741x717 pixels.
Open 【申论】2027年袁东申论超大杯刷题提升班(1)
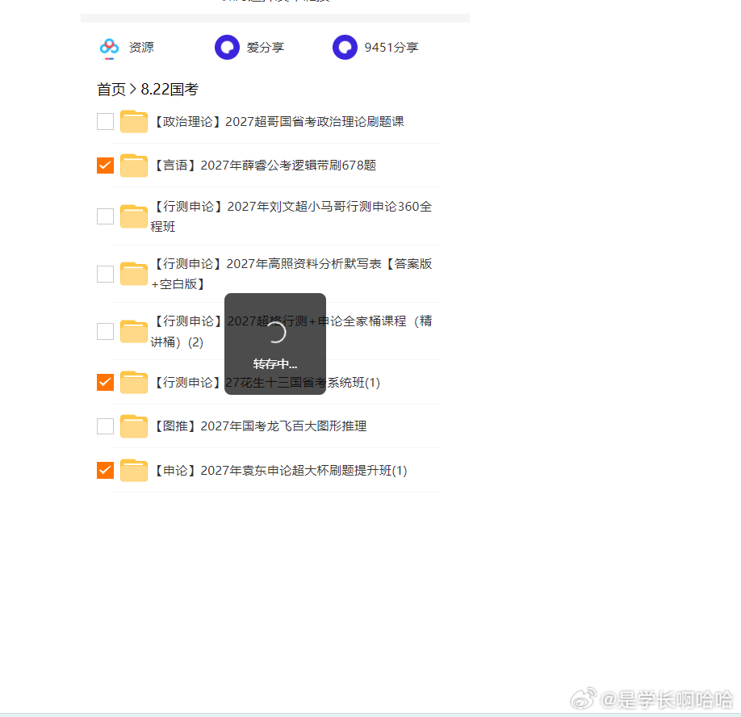(x=280, y=471)
